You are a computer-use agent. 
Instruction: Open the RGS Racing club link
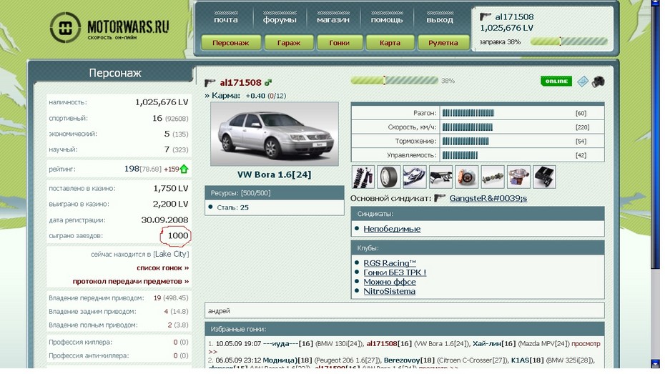[390, 263]
